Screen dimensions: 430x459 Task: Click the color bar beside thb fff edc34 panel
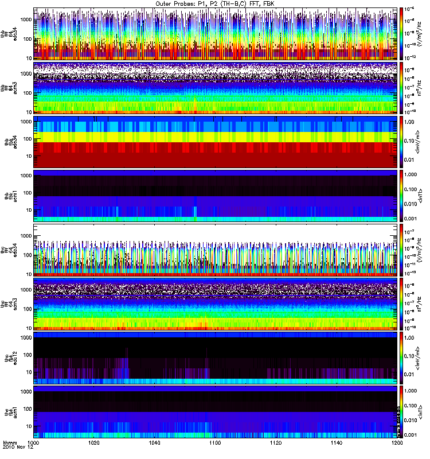pyautogui.click(x=401, y=34)
